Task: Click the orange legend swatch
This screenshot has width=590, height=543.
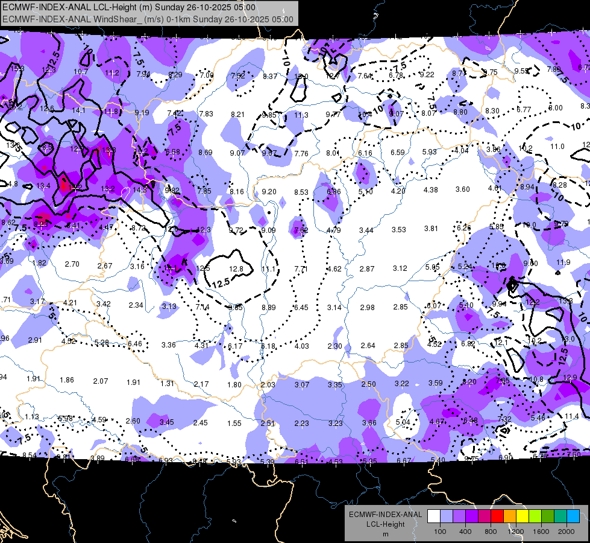Action: 510,516
